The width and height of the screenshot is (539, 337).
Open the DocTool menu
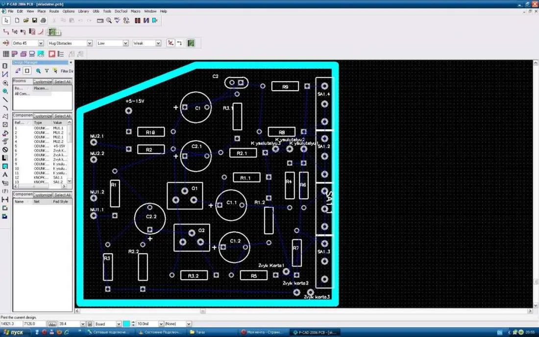pyautogui.click(x=121, y=11)
